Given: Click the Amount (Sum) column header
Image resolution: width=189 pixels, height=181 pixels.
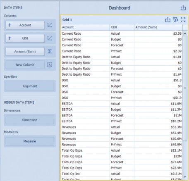Looking at the screenshot, I should [158, 27].
